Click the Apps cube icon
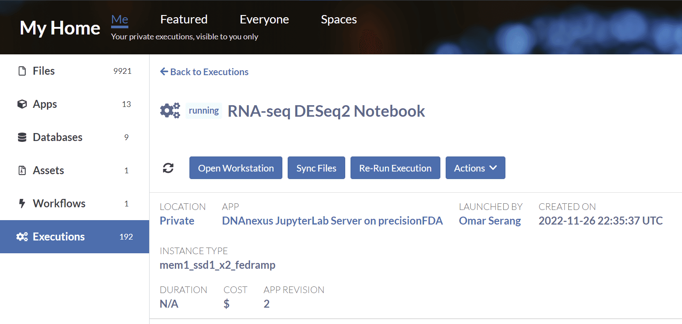Viewport: 682px width, 324px height. tap(22, 104)
